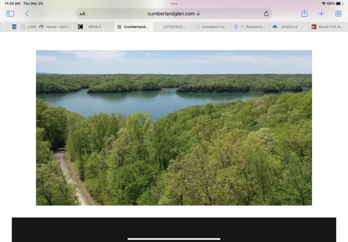Select the LINK tab
Image resolution: width=348 pixels, height=242 pixels.
(28, 27)
